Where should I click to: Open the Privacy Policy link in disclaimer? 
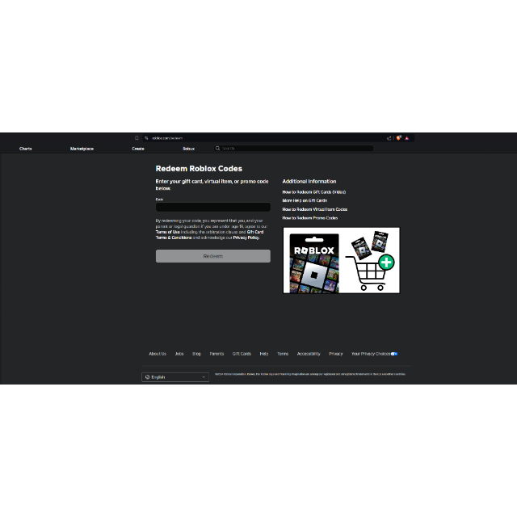click(x=246, y=237)
